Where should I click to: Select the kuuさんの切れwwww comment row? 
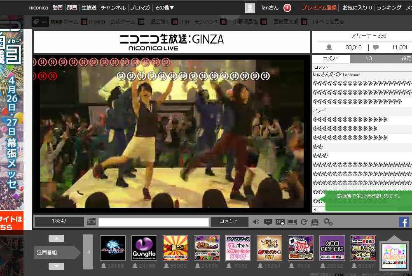[362, 74]
